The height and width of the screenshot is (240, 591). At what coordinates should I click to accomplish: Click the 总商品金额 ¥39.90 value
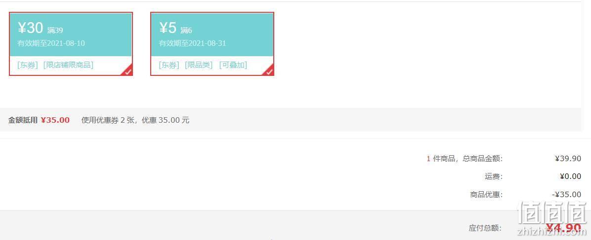tap(568, 159)
